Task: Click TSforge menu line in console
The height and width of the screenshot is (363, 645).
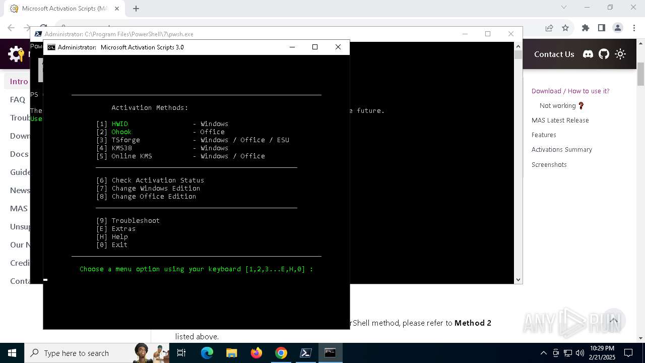Action: 192,140
